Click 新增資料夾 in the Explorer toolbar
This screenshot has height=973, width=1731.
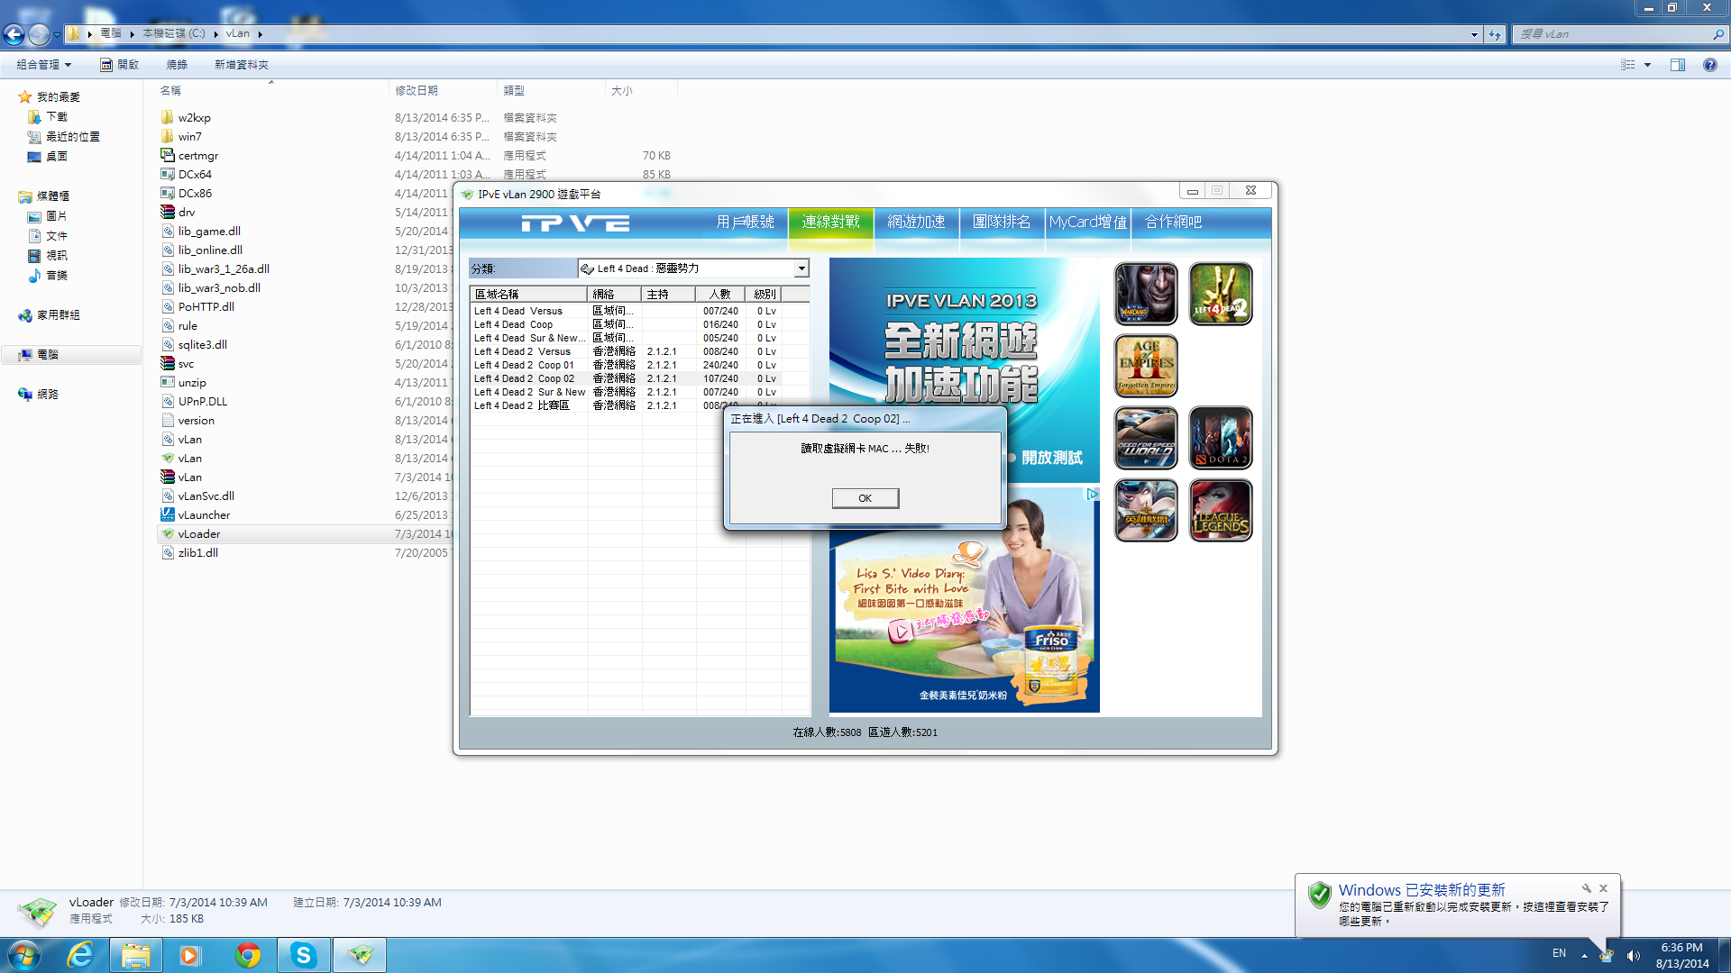241,65
